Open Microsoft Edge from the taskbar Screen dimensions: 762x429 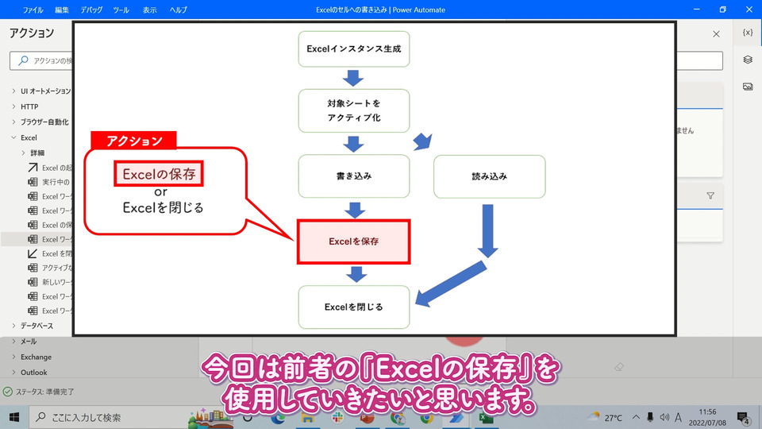[x=279, y=419]
